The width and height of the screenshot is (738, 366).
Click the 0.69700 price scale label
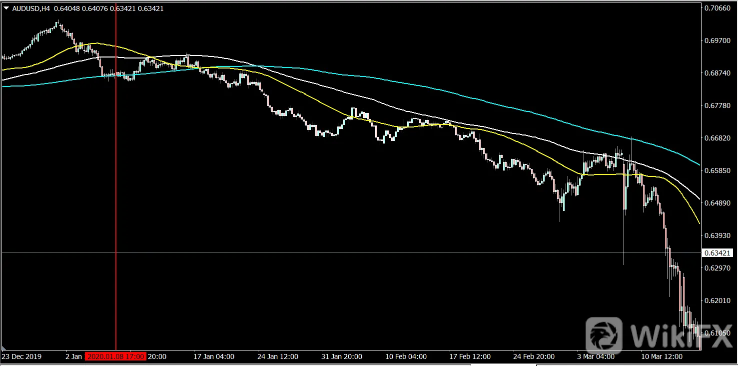tap(717, 40)
